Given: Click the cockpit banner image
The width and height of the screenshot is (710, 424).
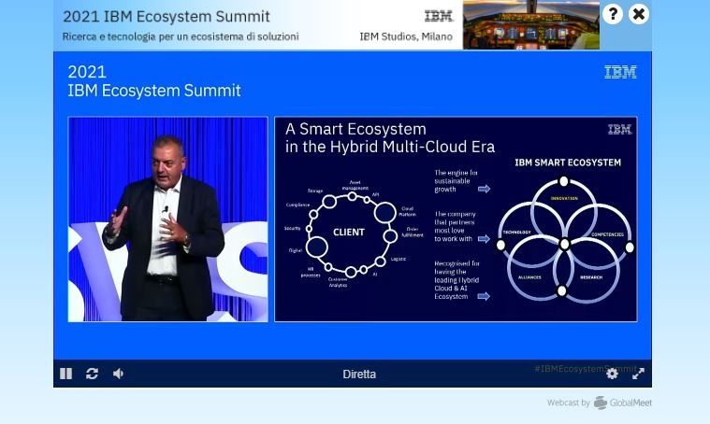Looking at the screenshot, I should click(530, 25).
